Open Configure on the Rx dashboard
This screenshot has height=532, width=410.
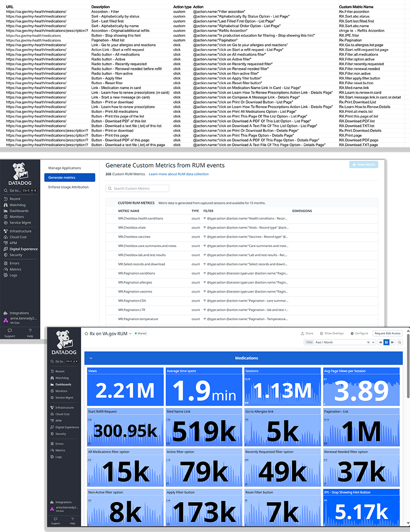(x=360, y=333)
